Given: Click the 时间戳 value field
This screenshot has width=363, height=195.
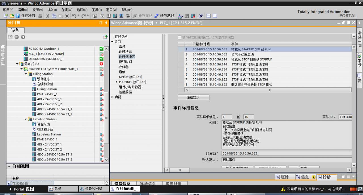Looking at the screenshot, I should (286, 153).
